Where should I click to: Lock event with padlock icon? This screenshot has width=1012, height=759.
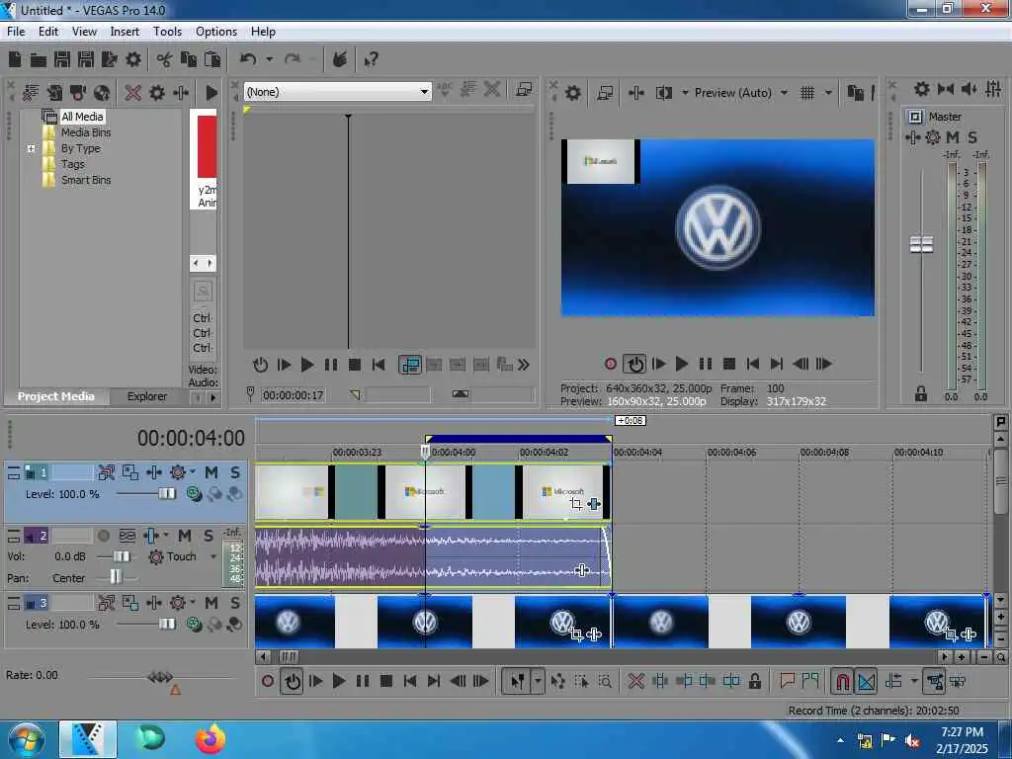754,681
